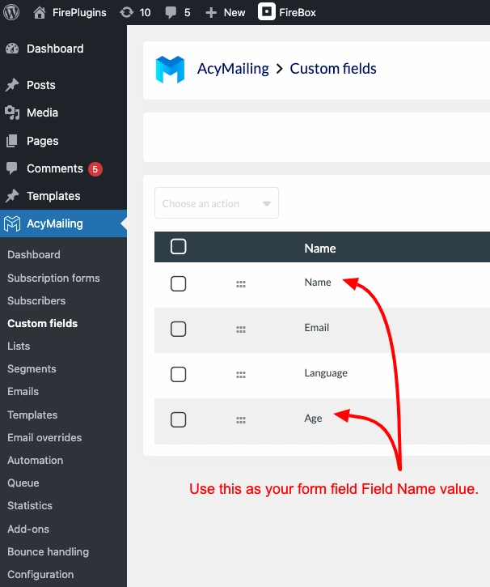Open the Media menu

coord(43,113)
